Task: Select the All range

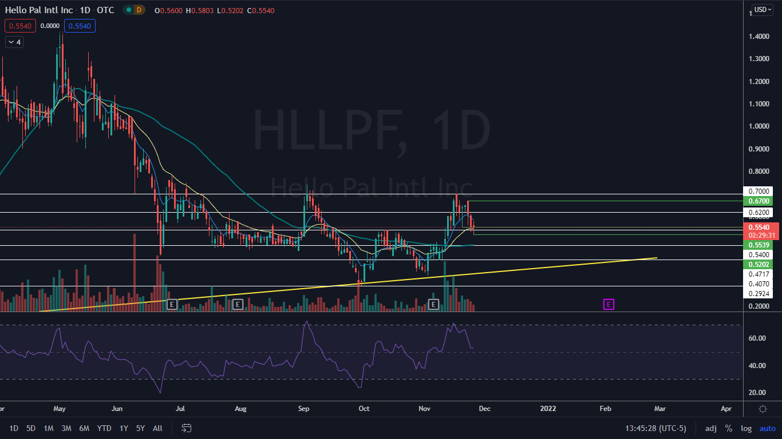Action: pyautogui.click(x=158, y=428)
